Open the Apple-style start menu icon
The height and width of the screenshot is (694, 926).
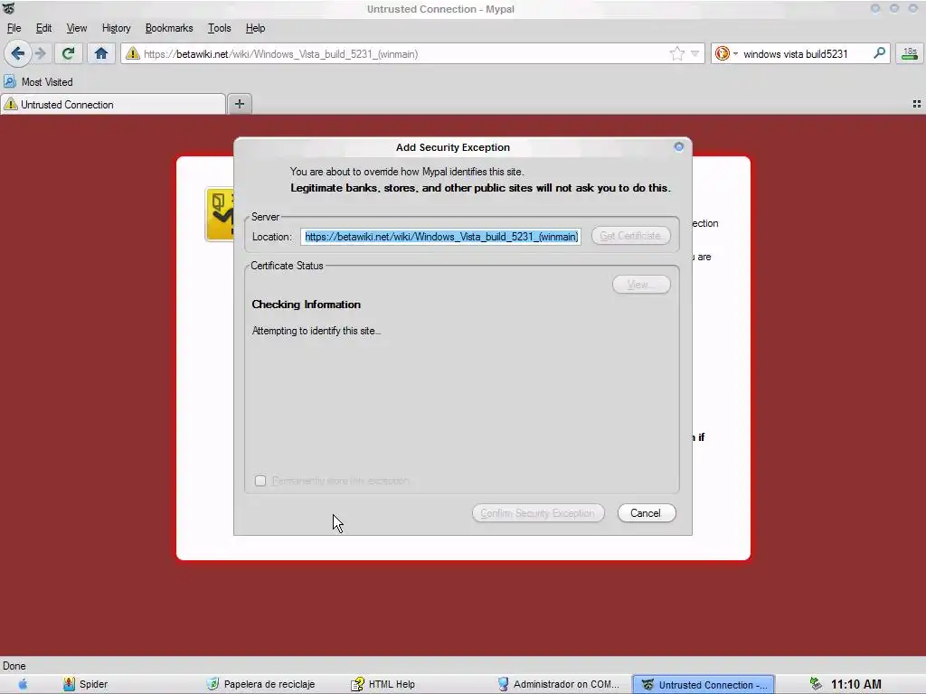(23, 684)
